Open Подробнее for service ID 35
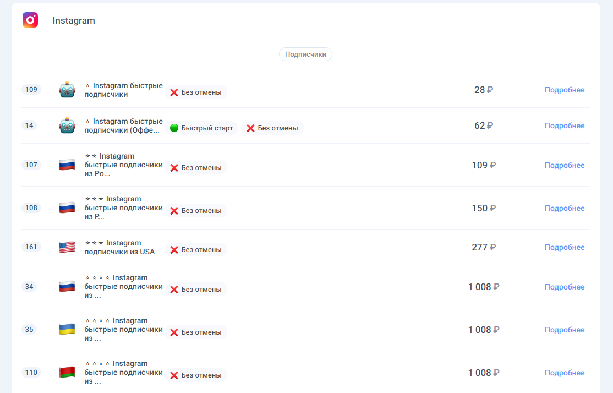This screenshot has width=613, height=393. point(565,330)
